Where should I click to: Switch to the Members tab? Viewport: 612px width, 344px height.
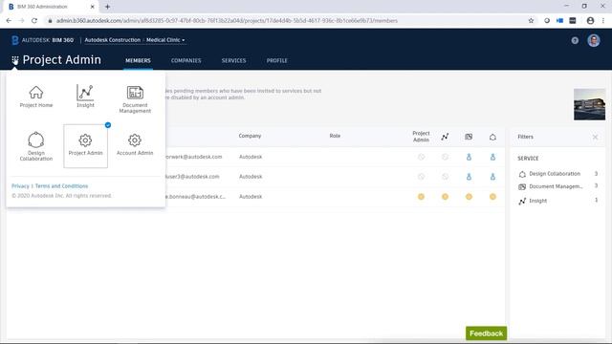(x=138, y=60)
